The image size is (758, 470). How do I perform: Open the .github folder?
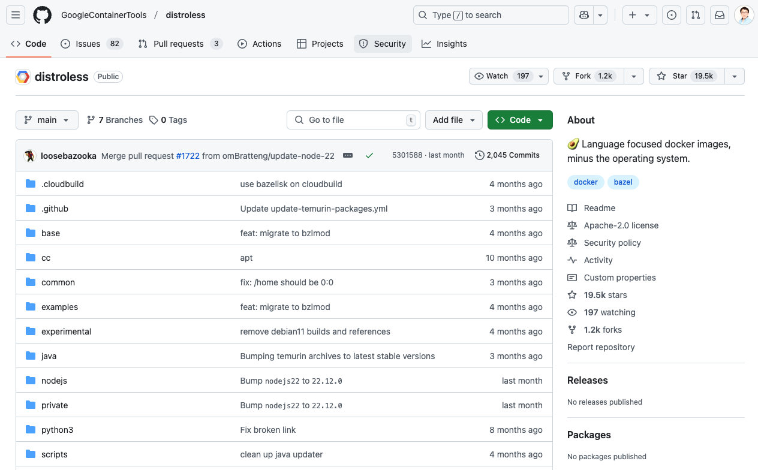55,209
